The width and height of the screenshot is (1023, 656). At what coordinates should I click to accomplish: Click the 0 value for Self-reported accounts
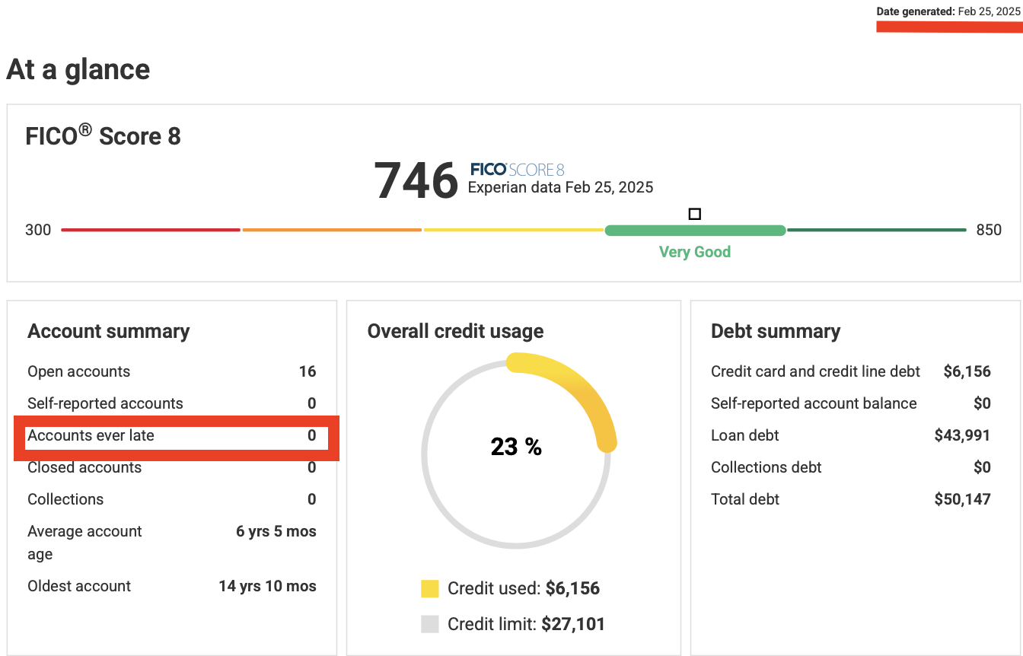pos(312,403)
